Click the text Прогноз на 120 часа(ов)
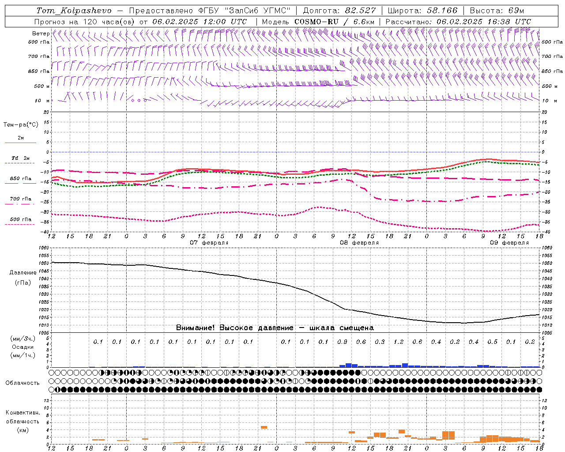The height and width of the screenshot is (452, 565). coord(85,22)
